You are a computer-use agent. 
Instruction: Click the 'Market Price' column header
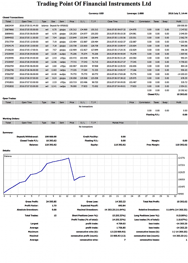point(118,123)
